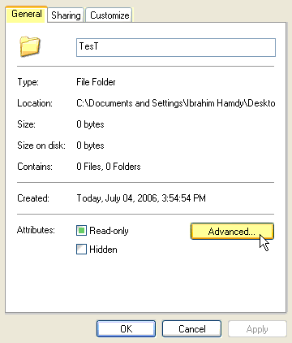This screenshot has height=343, width=292.
Task: Toggle the Read-only checkbox
Action: pyautogui.click(x=81, y=231)
